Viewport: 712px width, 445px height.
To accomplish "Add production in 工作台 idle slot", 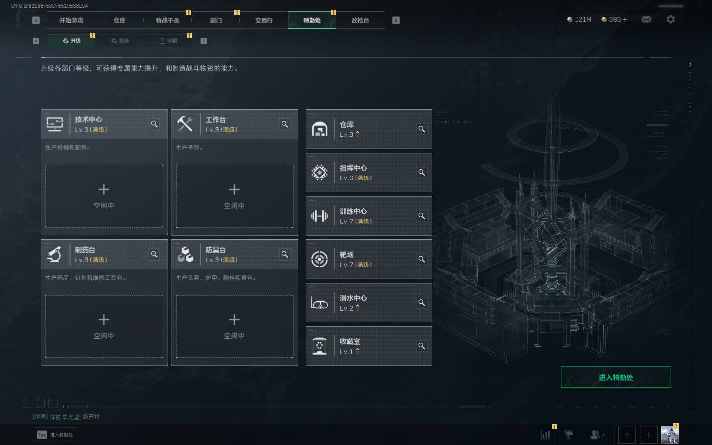I will tap(234, 196).
